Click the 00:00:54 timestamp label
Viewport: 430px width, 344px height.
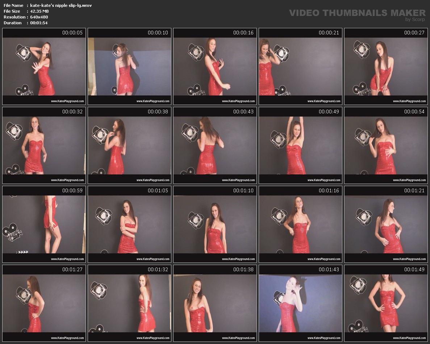pyautogui.click(x=414, y=112)
